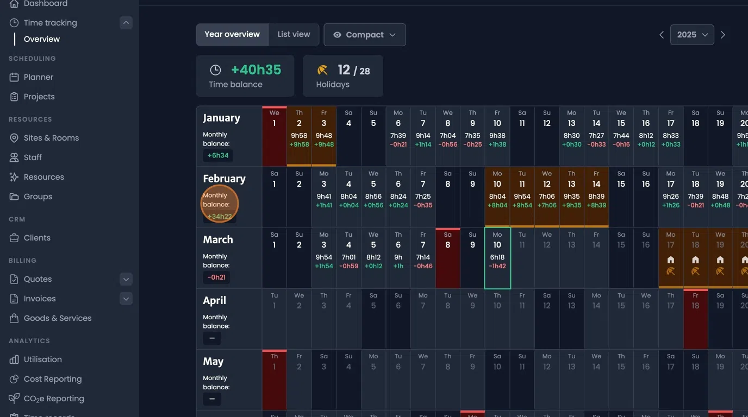Click the clock icon beside Time balance
This screenshot has width=748, height=417.
coord(215,69)
